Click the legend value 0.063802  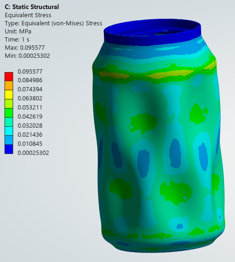pyautogui.click(x=30, y=98)
